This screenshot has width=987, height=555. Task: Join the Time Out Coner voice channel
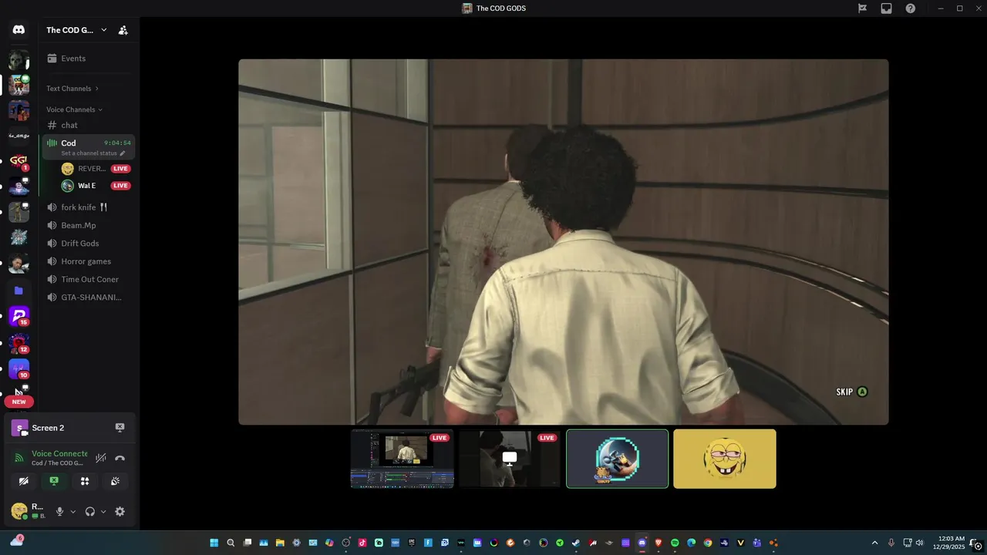pos(88,279)
